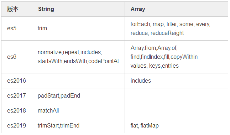Select includes in the es2016 Array cell
Image resolution: width=230 pixels, height=135 pixels.
click(x=141, y=81)
